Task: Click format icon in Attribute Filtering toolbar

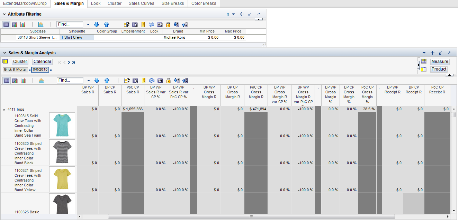Action: coord(127,25)
